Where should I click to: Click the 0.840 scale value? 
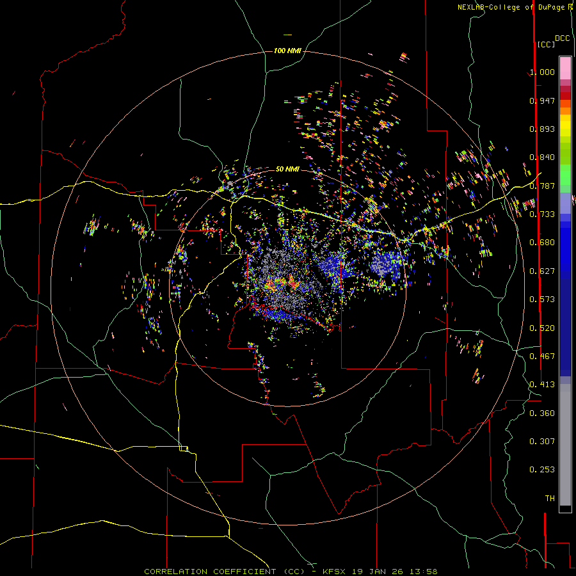(x=542, y=157)
